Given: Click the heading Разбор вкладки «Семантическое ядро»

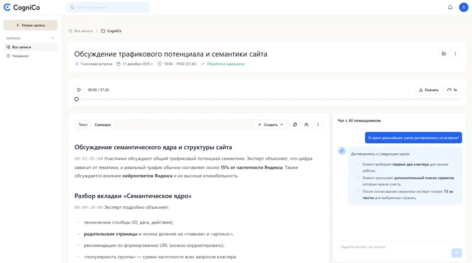Looking at the screenshot, I should [133, 196].
